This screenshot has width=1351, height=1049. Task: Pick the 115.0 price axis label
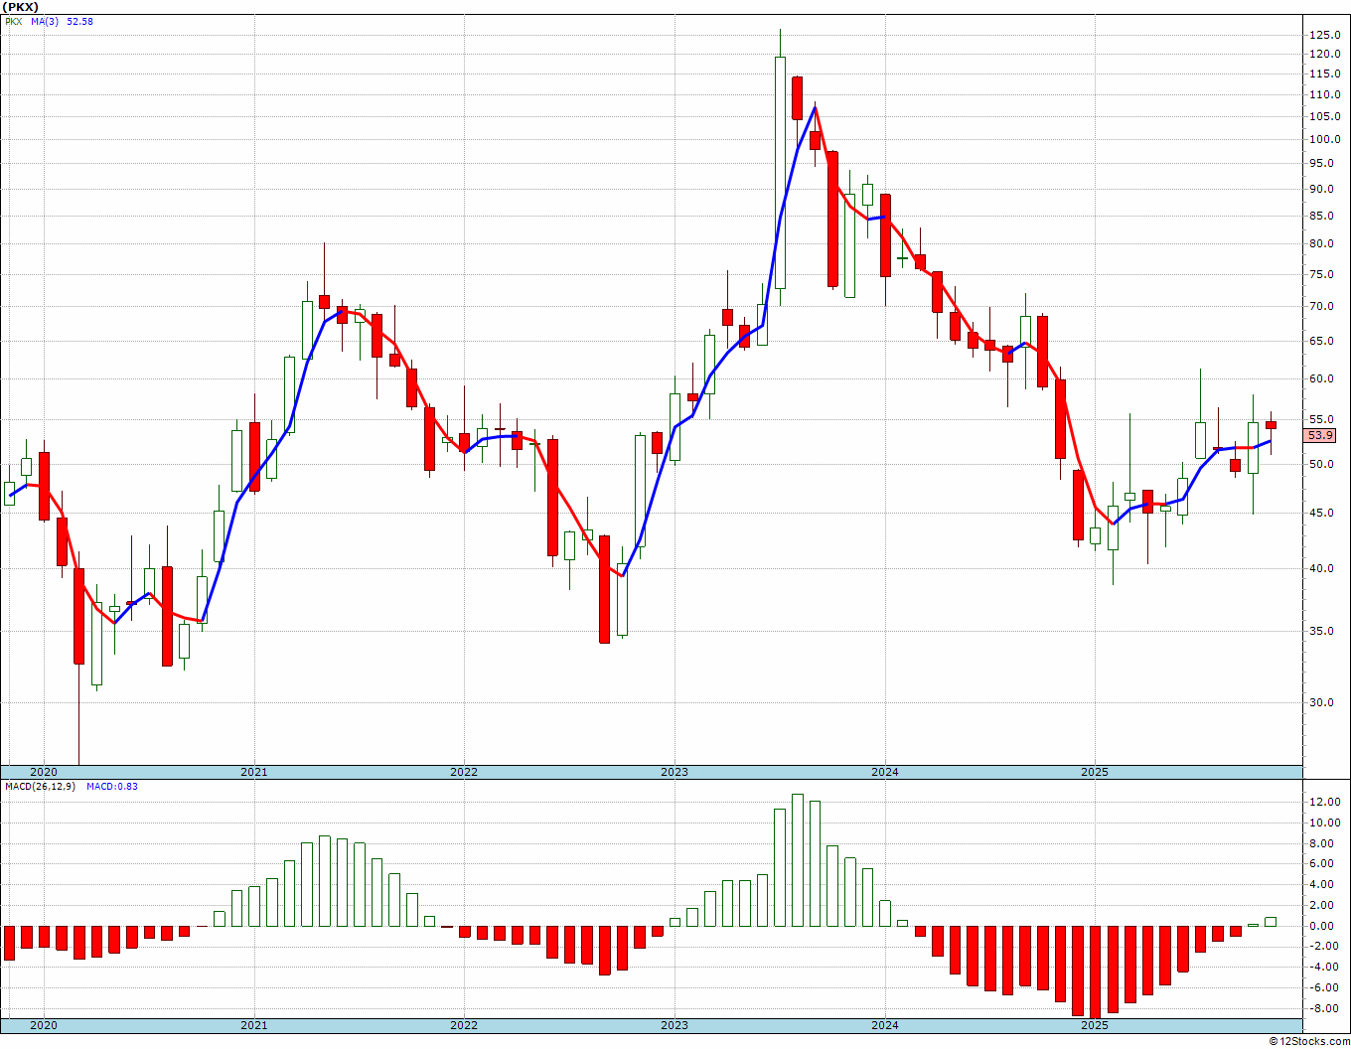[1324, 74]
